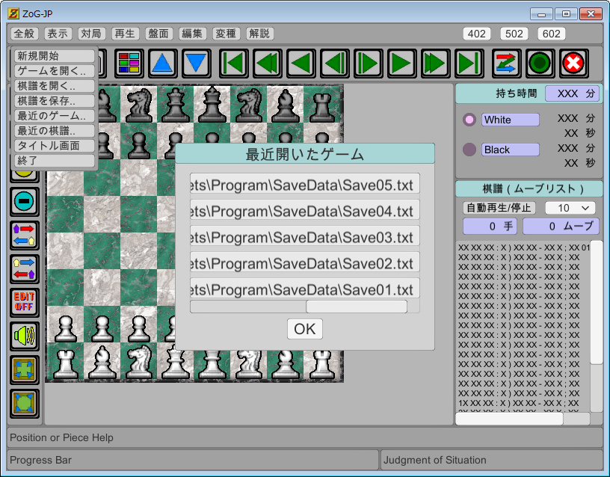Toggle the EDIT OFF button
610x477 pixels.
(24, 302)
